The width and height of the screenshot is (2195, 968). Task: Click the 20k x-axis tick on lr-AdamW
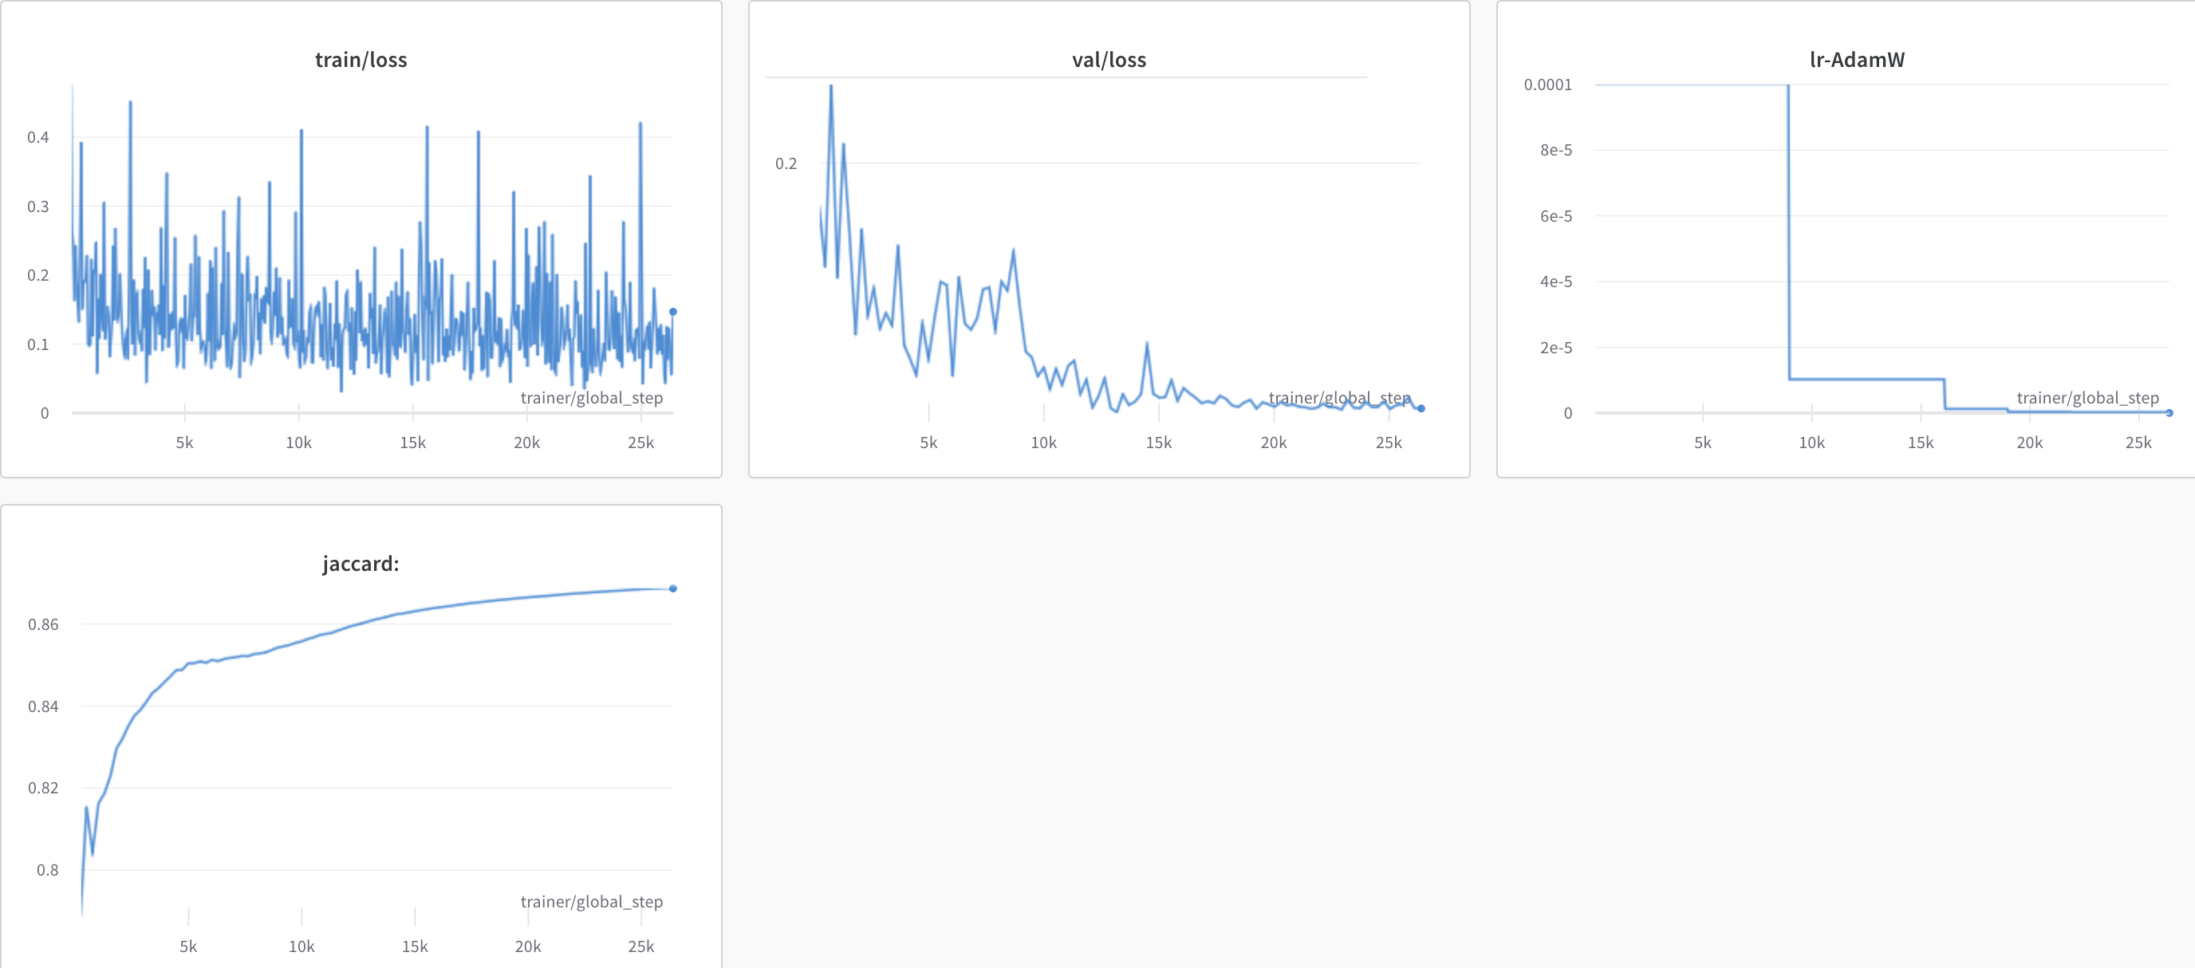(x=2029, y=443)
